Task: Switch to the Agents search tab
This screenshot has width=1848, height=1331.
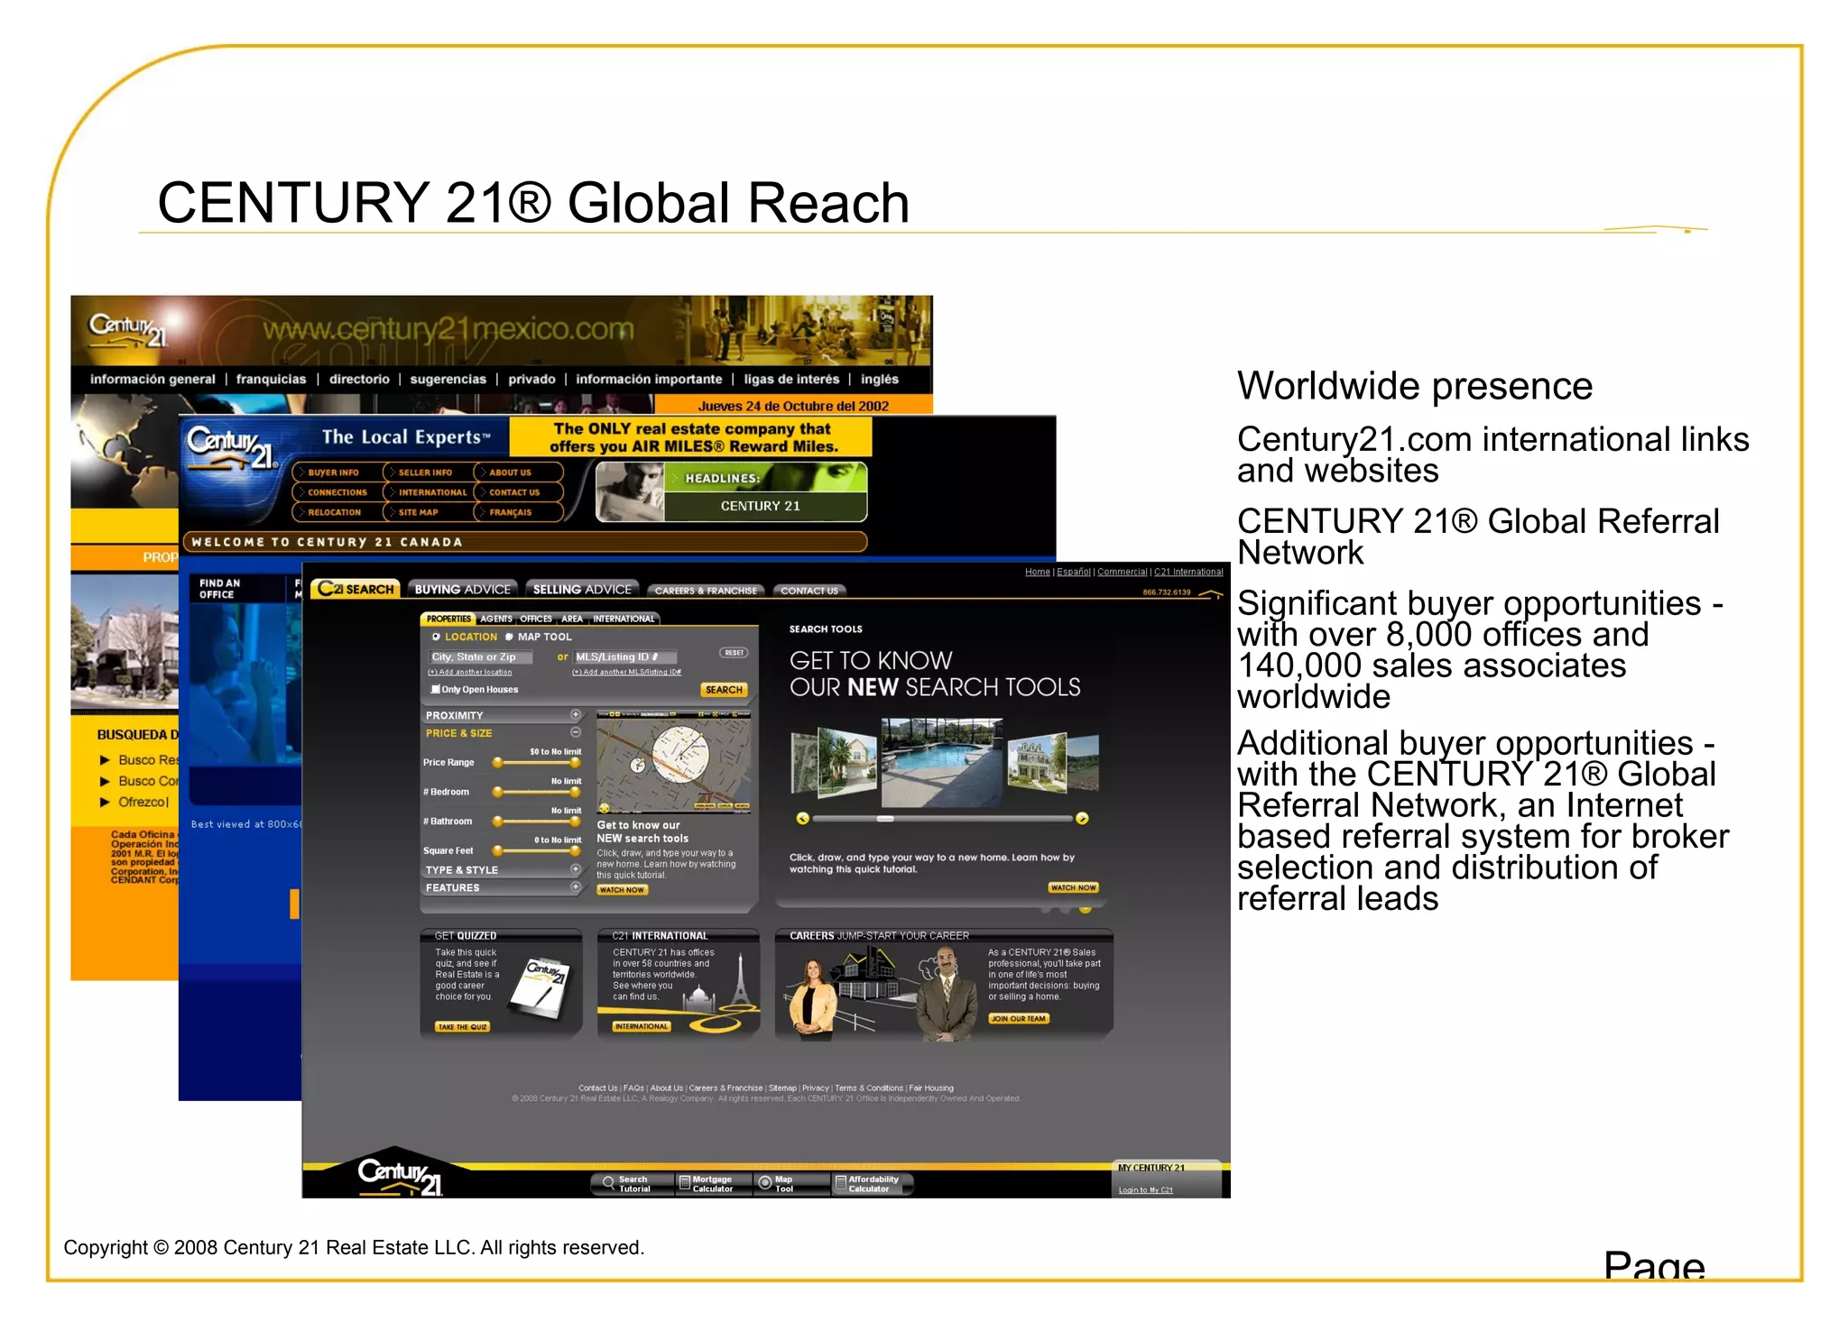Action: pyautogui.click(x=495, y=619)
